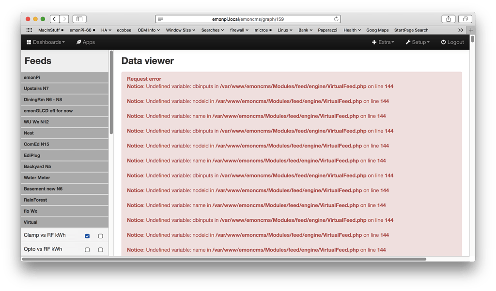Expand the emonPi feed group

coord(64,77)
